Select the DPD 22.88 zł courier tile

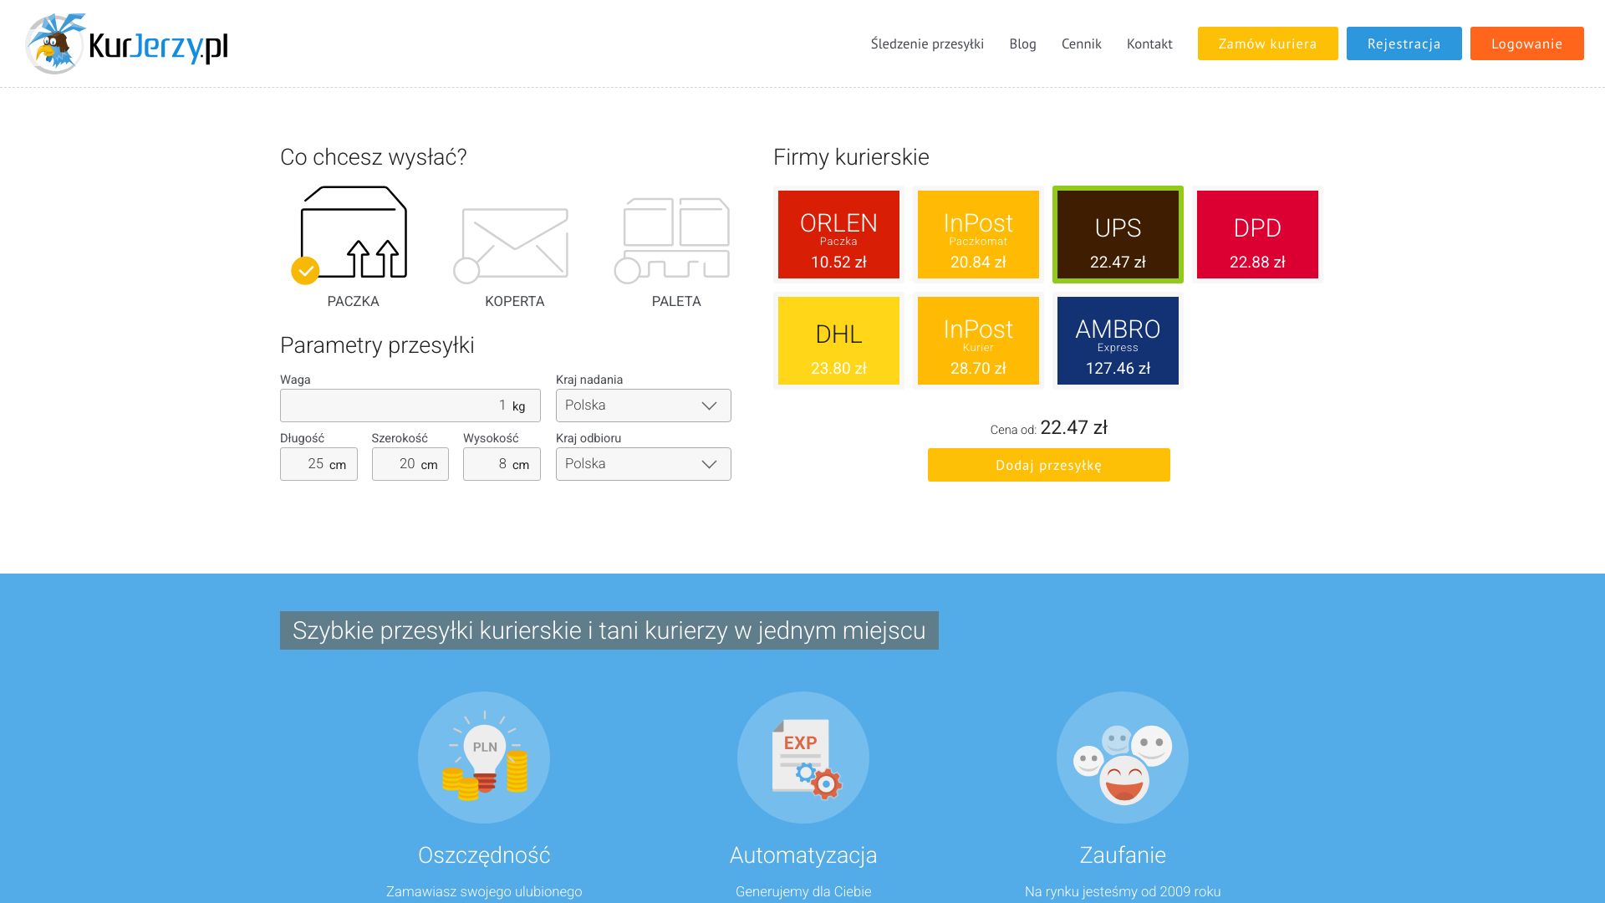(1257, 234)
